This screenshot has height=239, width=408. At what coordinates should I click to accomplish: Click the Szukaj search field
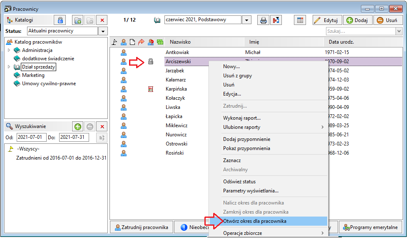(x=361, y=31)
